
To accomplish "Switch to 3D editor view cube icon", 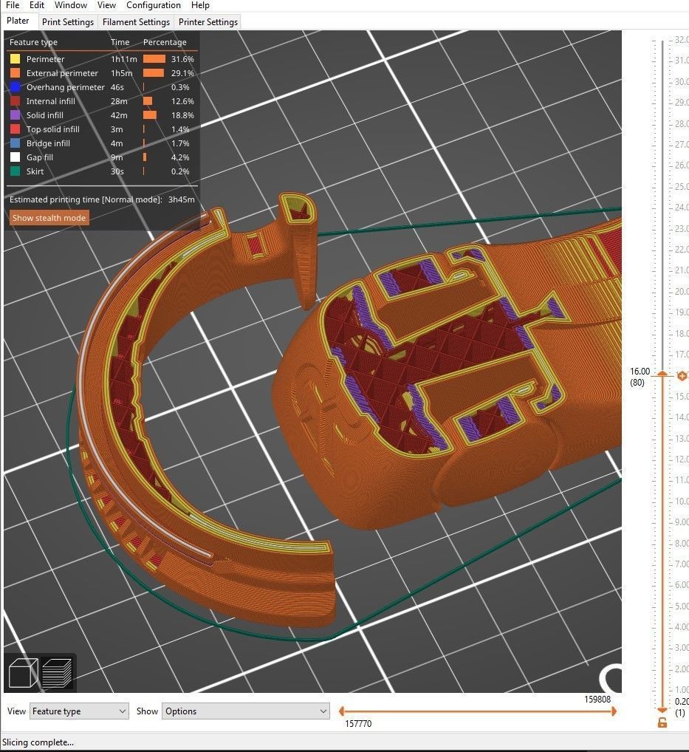I will tap(23, 673).
